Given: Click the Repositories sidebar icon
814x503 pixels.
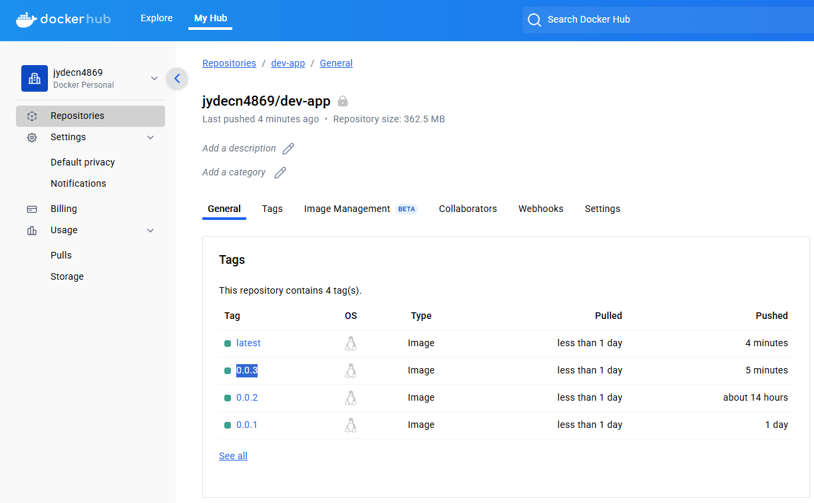Looking at the screenshot, I should pyautogui.click(x=32, y=116).
